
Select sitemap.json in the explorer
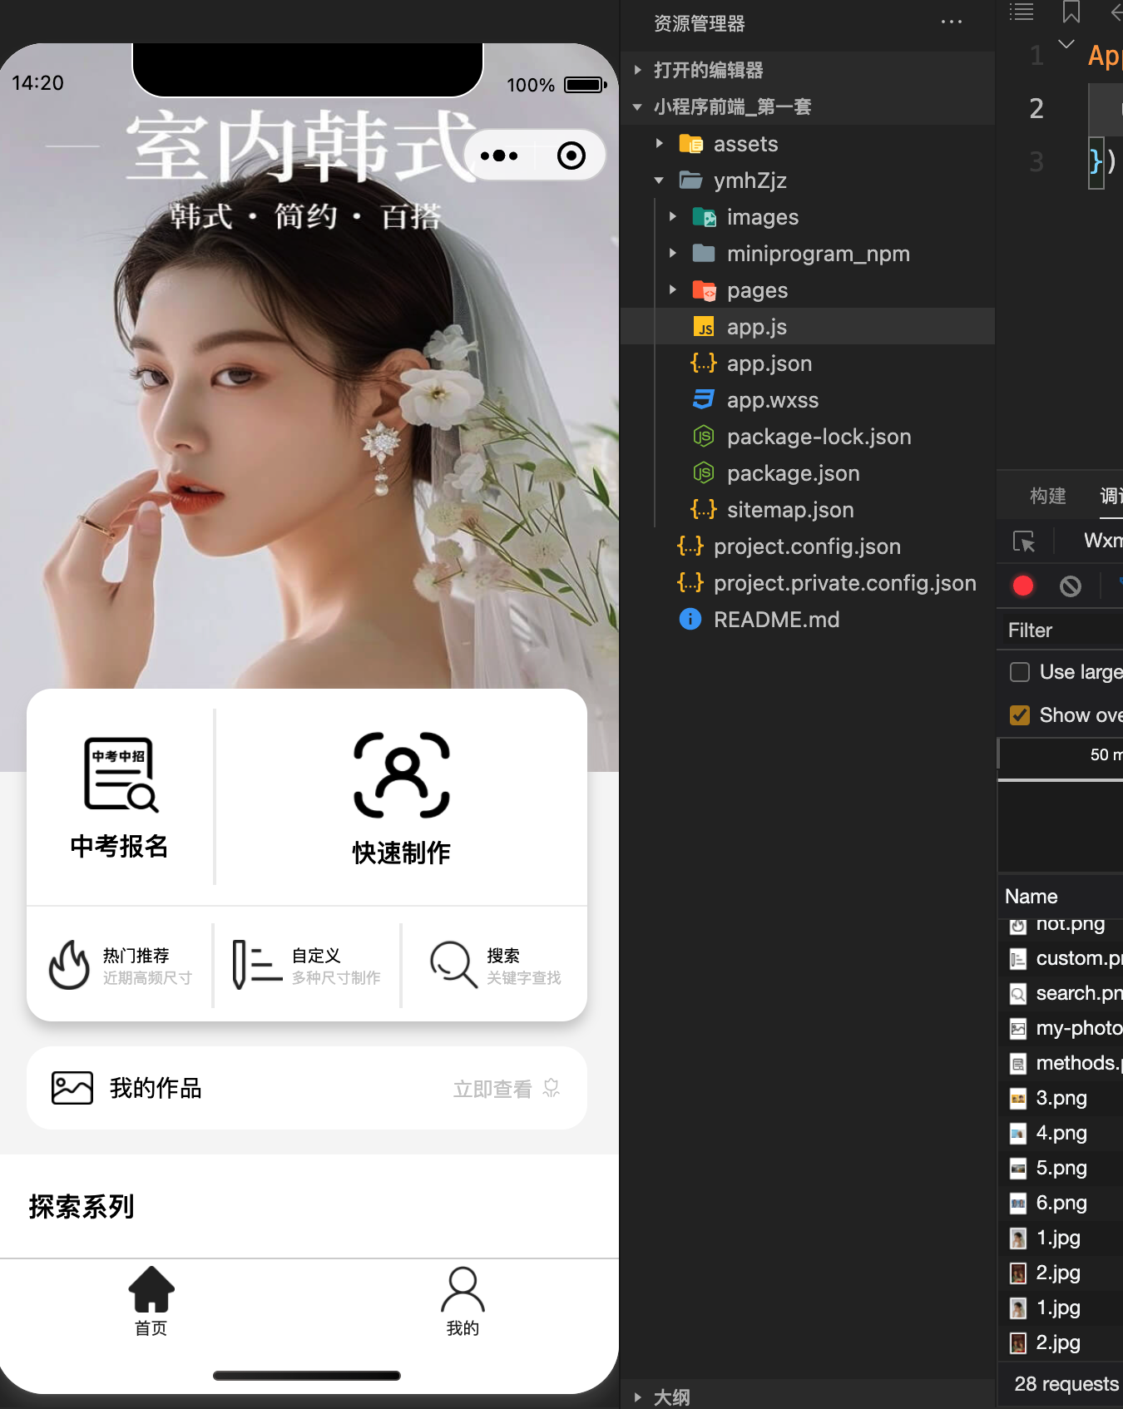pos(808,510)
